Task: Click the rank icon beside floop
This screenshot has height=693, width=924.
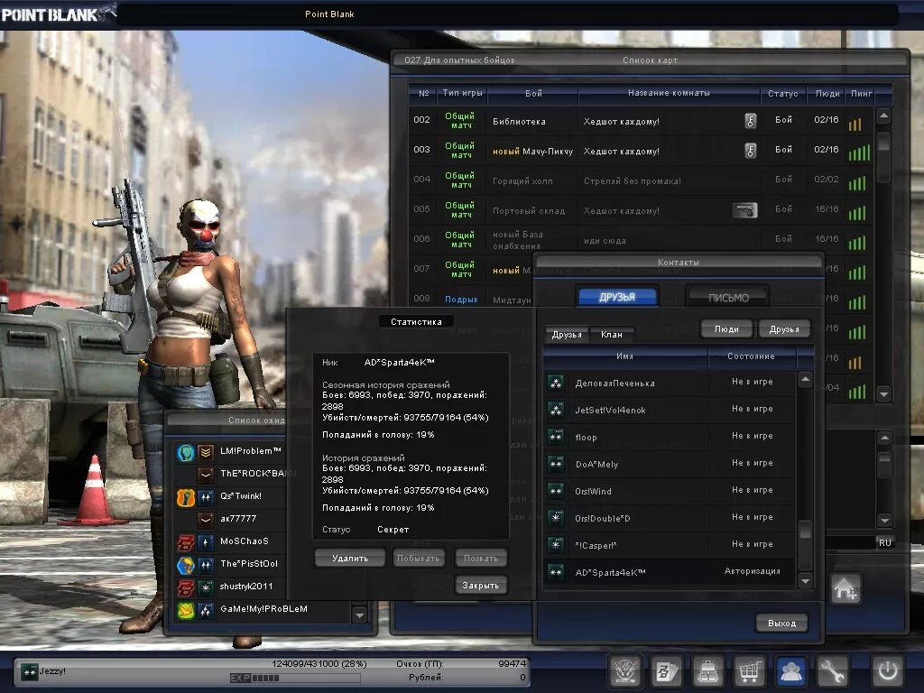Action: coord(556,437)
